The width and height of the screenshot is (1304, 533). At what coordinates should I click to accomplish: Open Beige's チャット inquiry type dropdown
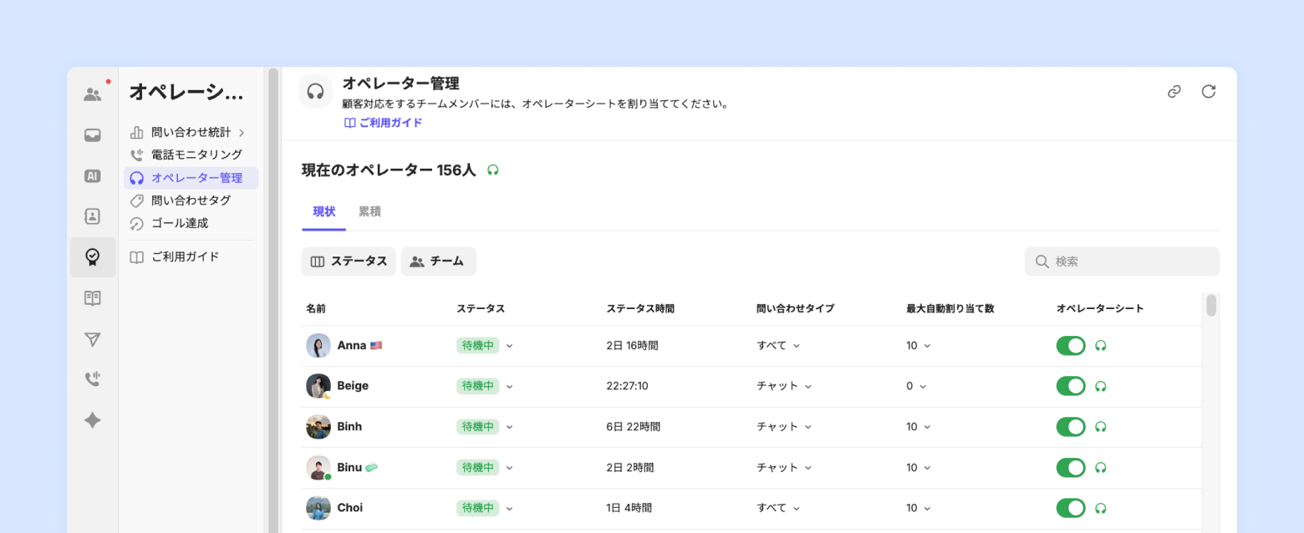tap(784, 386)
